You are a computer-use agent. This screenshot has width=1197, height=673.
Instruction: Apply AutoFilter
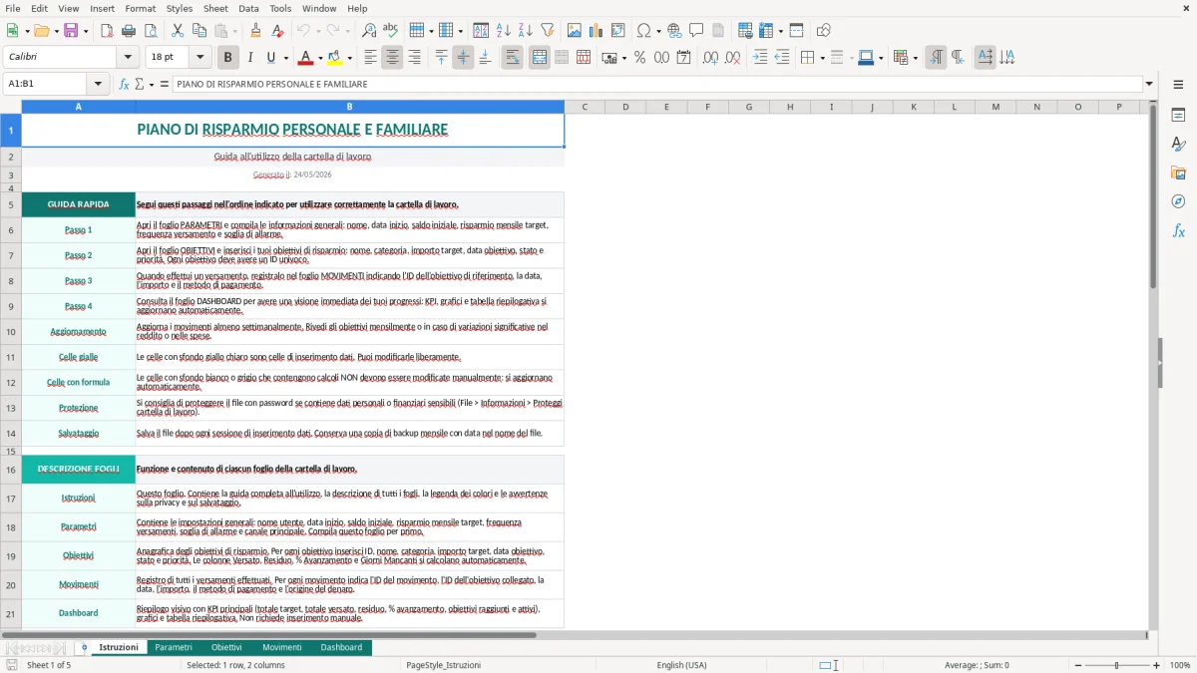tap(547, 31)
